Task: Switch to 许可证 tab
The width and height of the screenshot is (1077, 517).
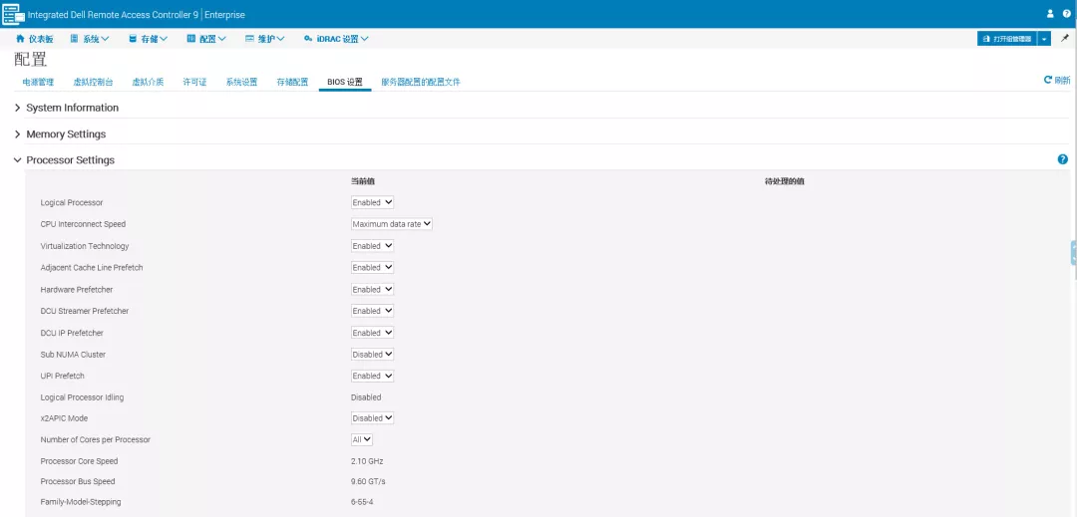Action: pos(194,82)
